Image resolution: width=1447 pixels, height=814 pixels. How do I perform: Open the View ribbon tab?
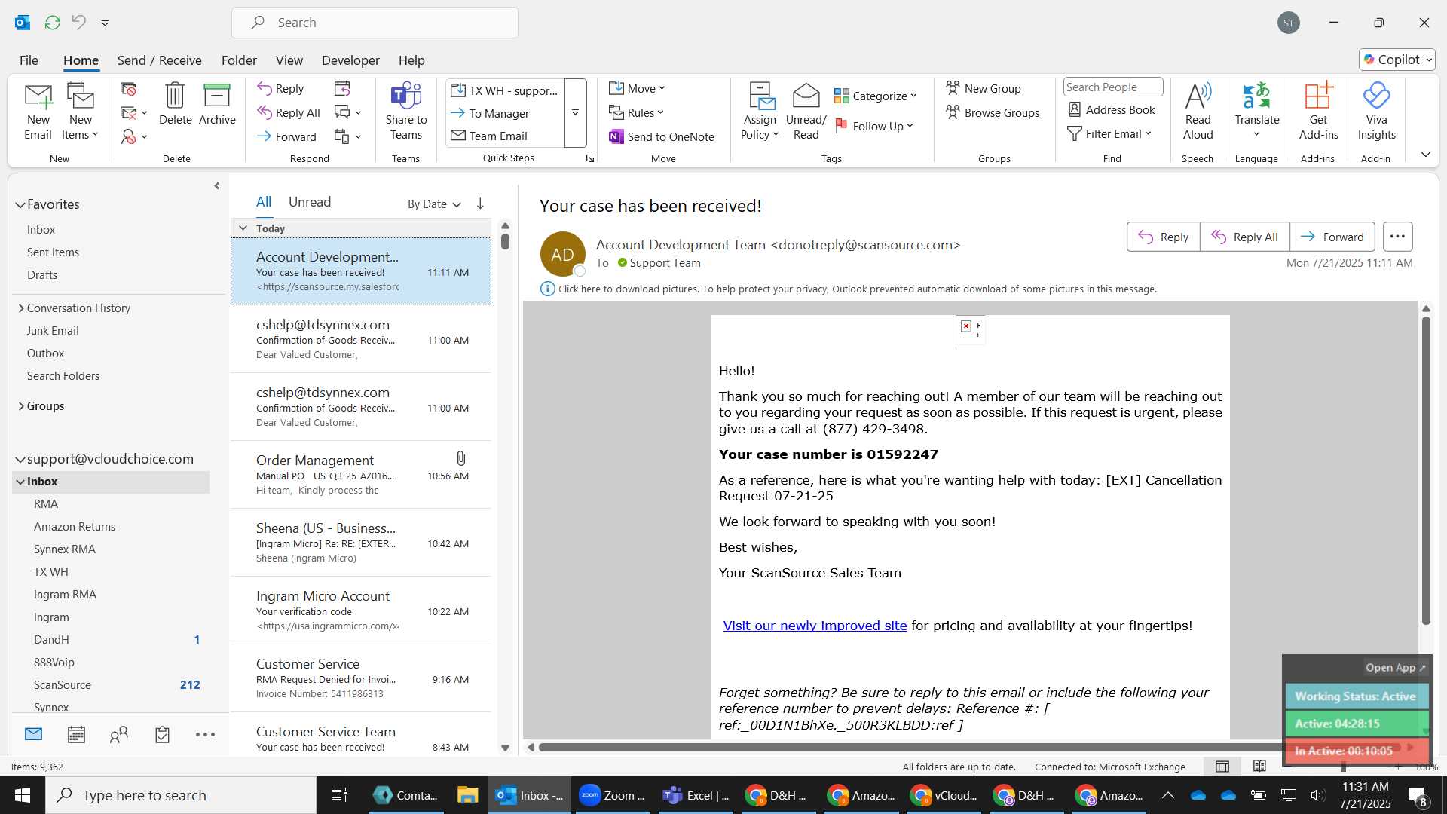click(289, 60)
